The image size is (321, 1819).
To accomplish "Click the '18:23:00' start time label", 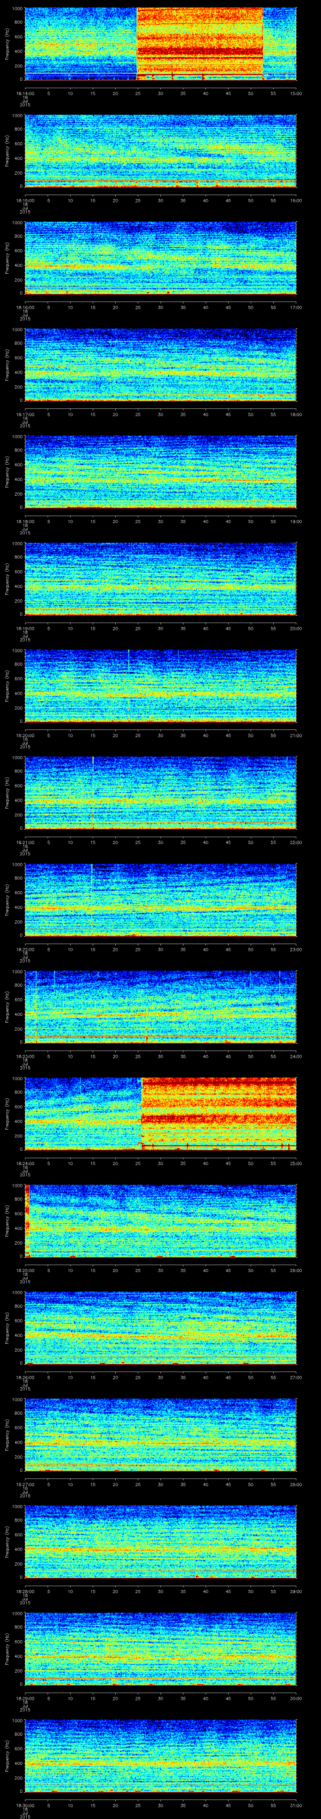I will click(25, 1056).
